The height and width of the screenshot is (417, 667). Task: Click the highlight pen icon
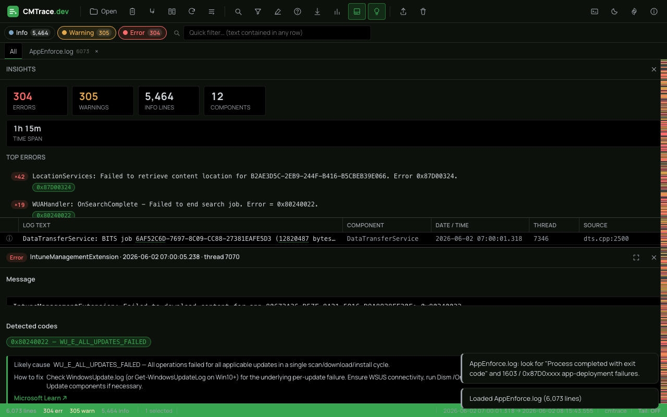(x=278, y=11)
